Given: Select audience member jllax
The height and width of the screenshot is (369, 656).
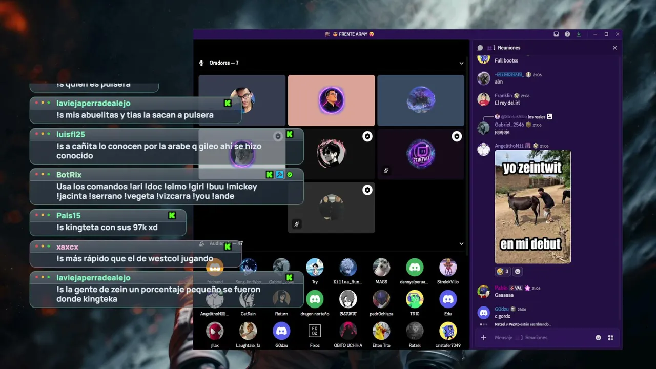Looking at the screenshot, I should [x=215, y=335].
